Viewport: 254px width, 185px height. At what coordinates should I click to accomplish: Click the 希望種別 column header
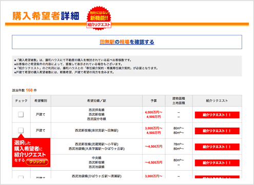(x=41, y=101)
